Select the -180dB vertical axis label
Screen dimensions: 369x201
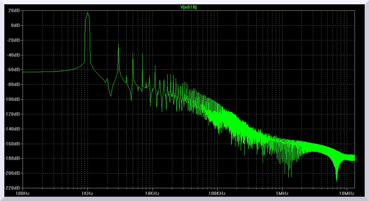pyautogui.click(x=13, y=158)
